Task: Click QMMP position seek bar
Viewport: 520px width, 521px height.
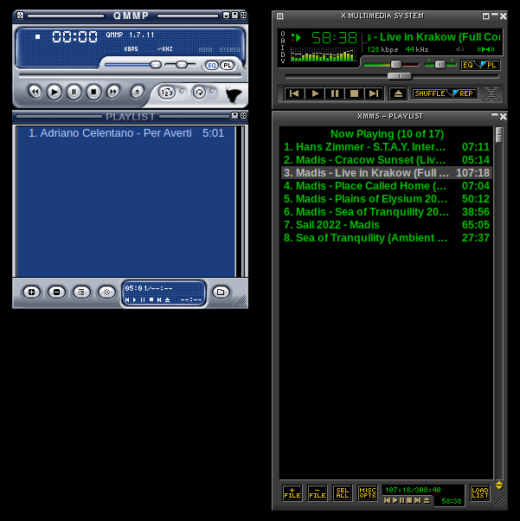Action: (x=131, y=76)
